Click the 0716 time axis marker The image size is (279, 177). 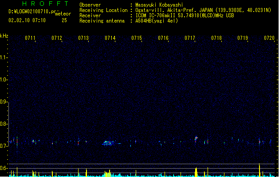click(x=163, y=38)
